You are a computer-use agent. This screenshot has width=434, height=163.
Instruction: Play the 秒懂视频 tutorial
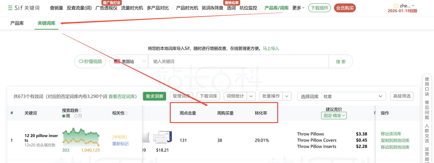[x=90, y=61]
